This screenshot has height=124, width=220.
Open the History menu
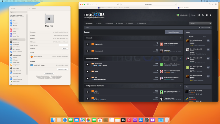point(23,1)
